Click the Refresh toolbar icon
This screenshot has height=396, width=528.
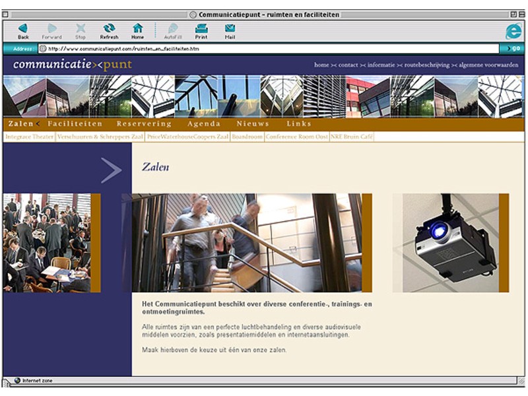coord(109,28)
